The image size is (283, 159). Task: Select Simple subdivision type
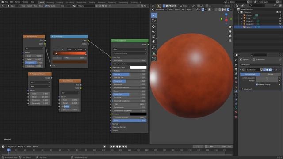tap(271, 74)
